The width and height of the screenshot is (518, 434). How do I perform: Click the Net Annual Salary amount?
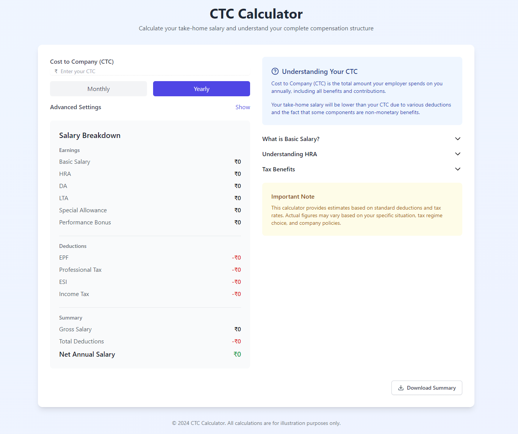click(x=237, y=354)
